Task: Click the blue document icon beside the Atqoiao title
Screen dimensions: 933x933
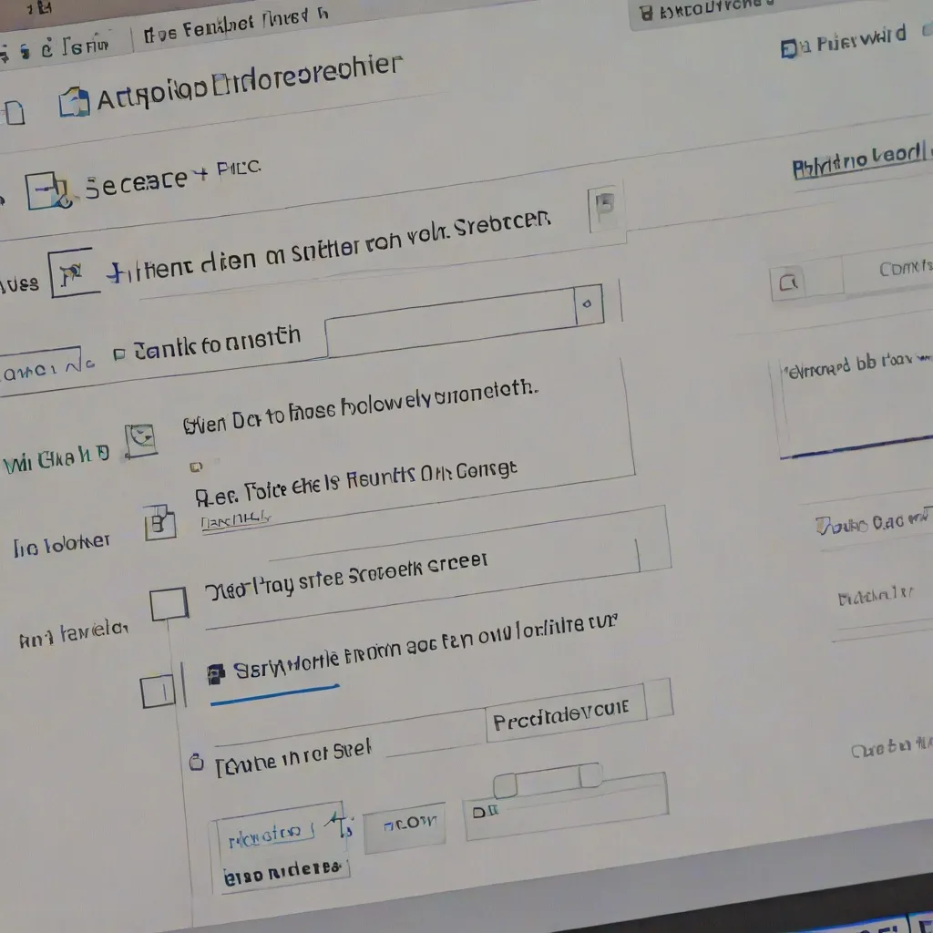Action: (75, 102)
